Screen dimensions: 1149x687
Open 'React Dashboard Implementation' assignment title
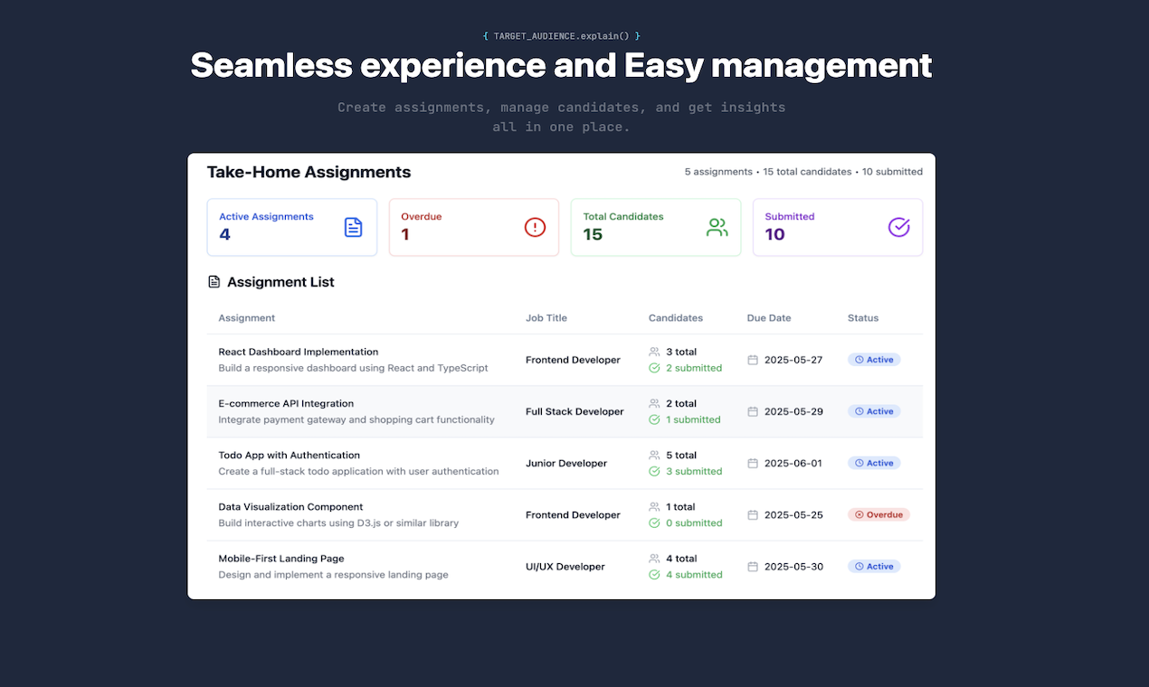point(299,352)
